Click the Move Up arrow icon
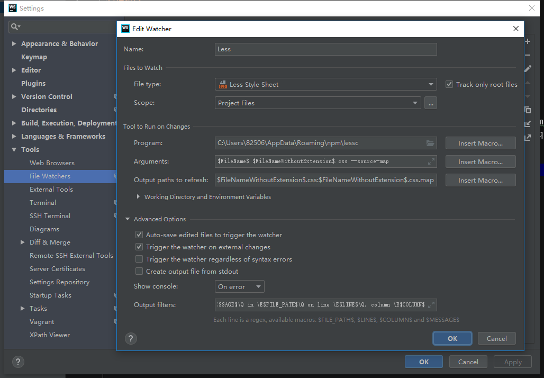This screenshot has height=378, width=544. pos(528,83)
